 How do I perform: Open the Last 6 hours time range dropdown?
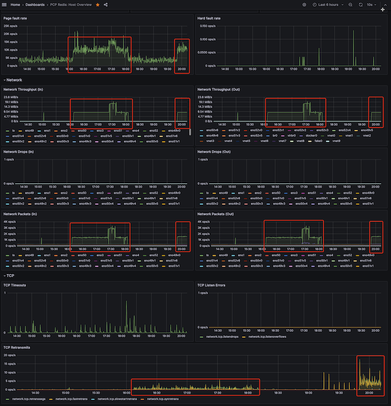329,5
